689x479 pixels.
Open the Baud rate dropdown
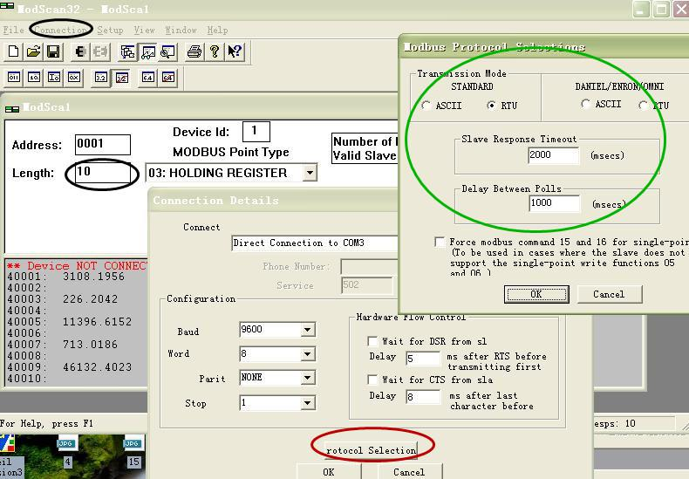(x=307, y=330)
